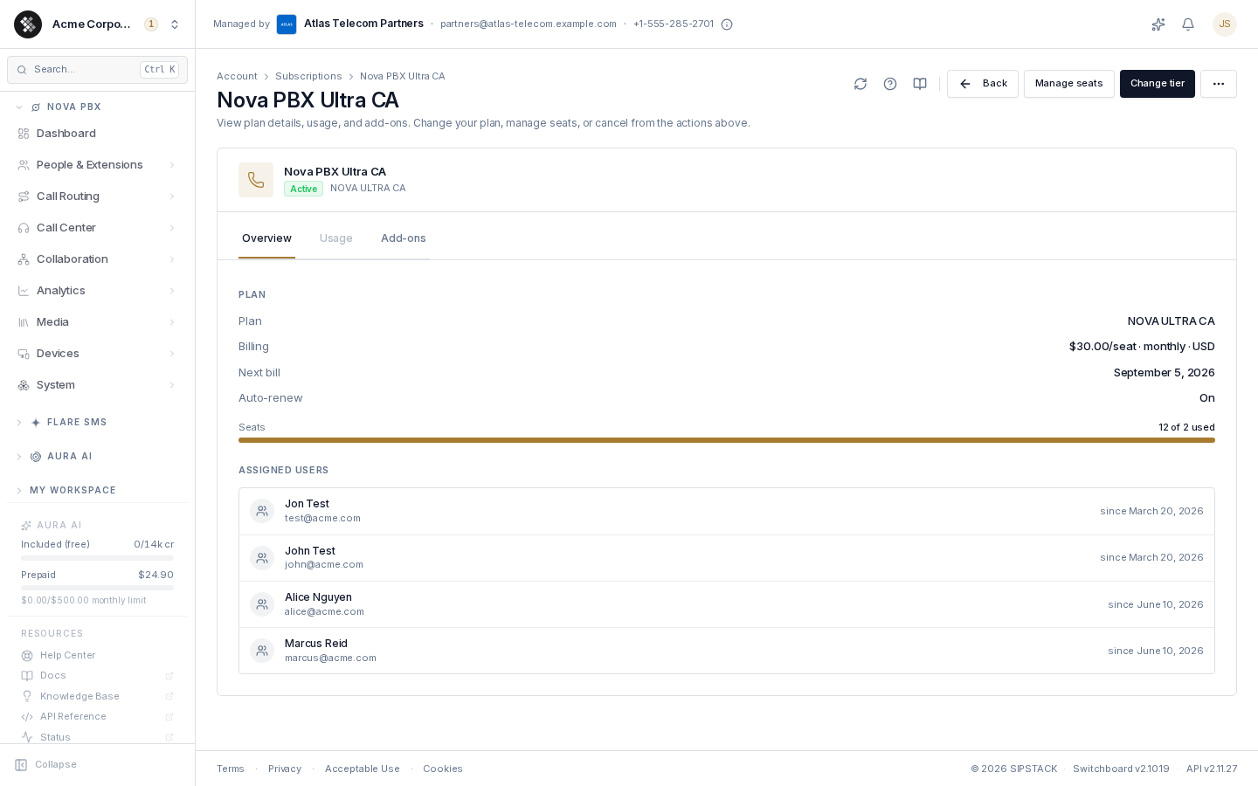Click the user icon next to Jon Test

(262, 511)
